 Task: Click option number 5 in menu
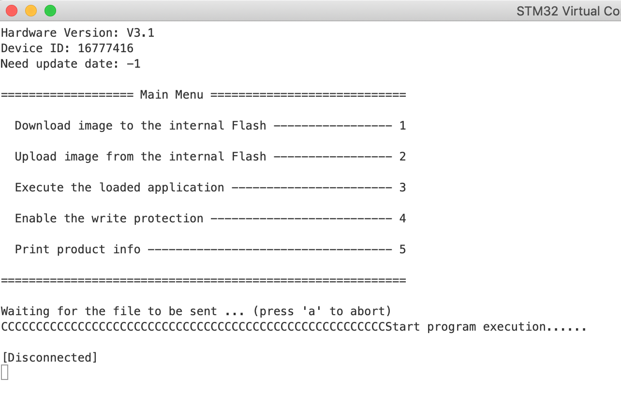[x=402, y=249]
